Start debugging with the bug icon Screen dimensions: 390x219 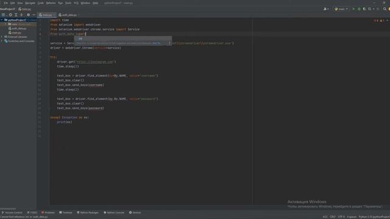pos(359,9)
